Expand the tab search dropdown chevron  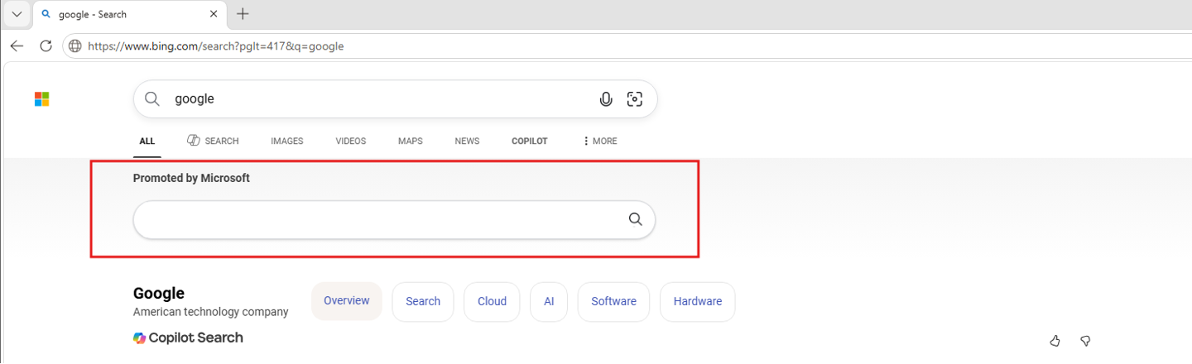pyautogui.click(x=17, y=14)
